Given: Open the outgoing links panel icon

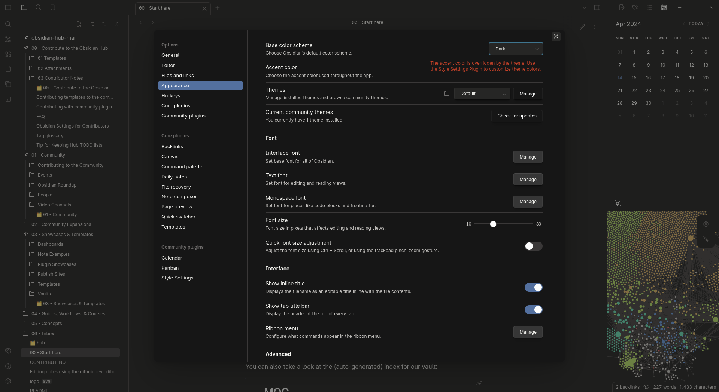Looking at the screenshot, I should (x=622, y=7).
